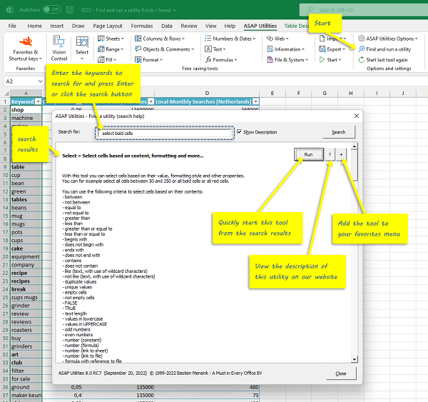Click the Close button at dialog bottom

coord(340,373)
